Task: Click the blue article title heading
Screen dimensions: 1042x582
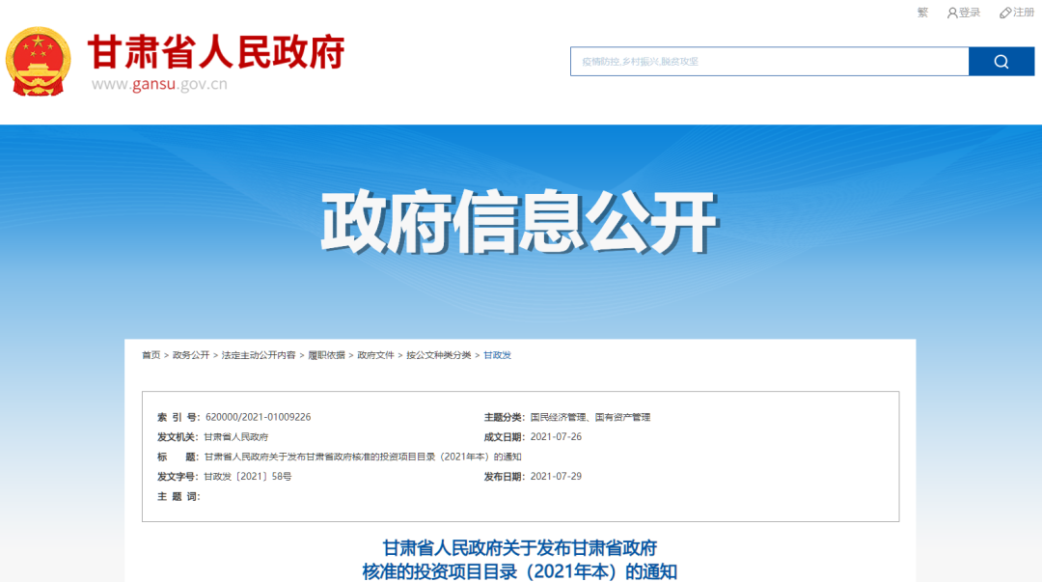Action: click(520, 560)
